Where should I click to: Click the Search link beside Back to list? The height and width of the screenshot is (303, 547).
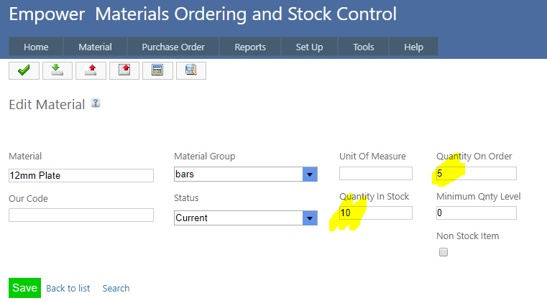click(x=116, y=288)
